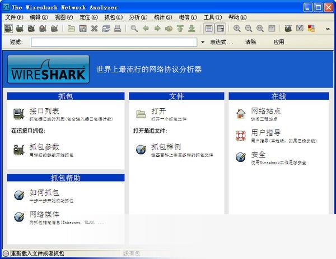Open the 统计 menu
Image resolution: width=336 pixels, height=259 pixels.
pos(163,17)
